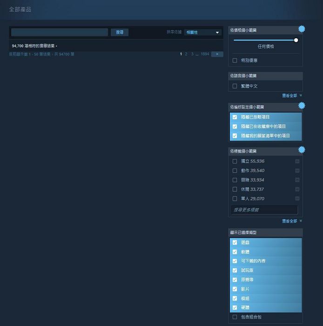This screenshot has height=326, width=323.
Task: Click the 搜尋更多標籤 tag search field
Action: tap(264, 210)
